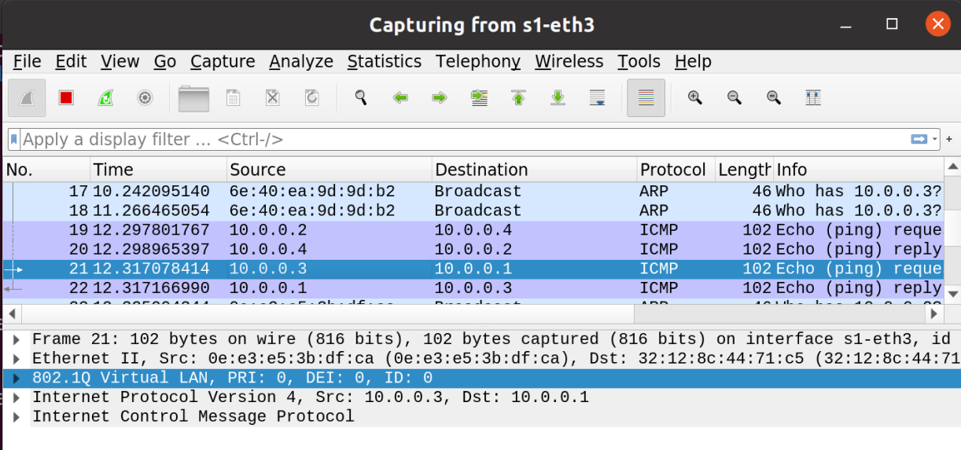Restart the current capture
The width and height of the screenshot is (961, 450).
point(105,98)
